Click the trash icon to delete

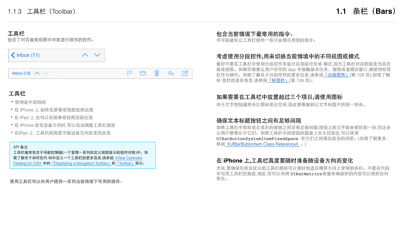(157, 73)
